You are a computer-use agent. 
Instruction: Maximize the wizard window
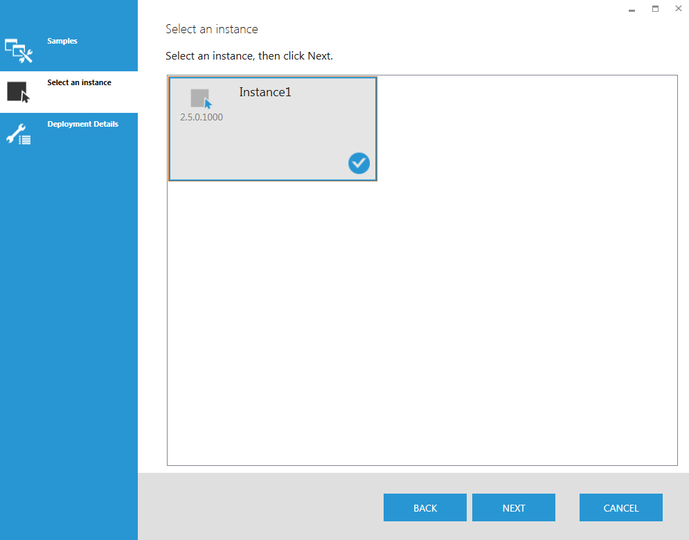pyautogui.click(x=655, y=9)
